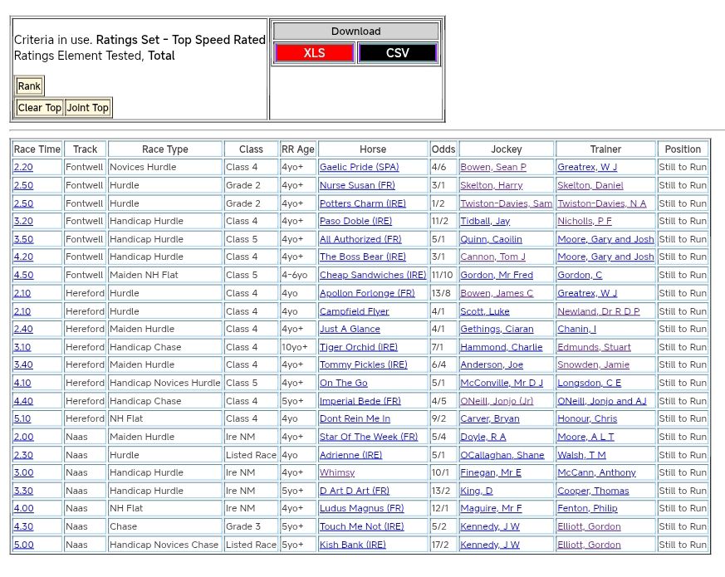Open trainer Newland, Dr R D P link
Screen dimensions: 725x577
[x=598, y=311]
